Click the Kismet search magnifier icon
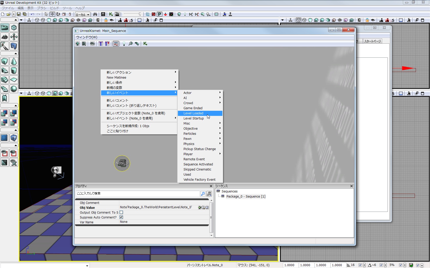 pyautogui.click(x=131, y=44)
